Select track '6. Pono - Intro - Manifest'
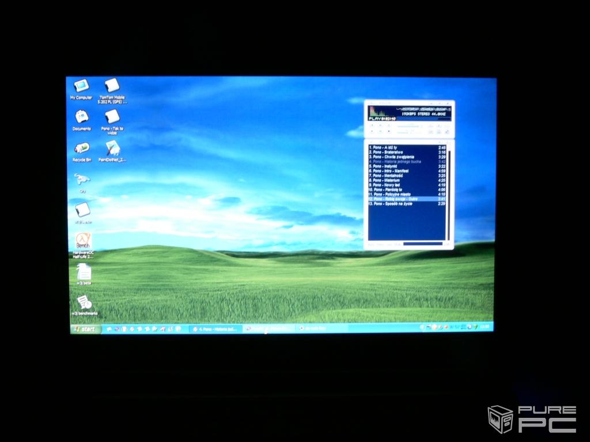Viewport: 590px width, 442px height. click(407, 171)
